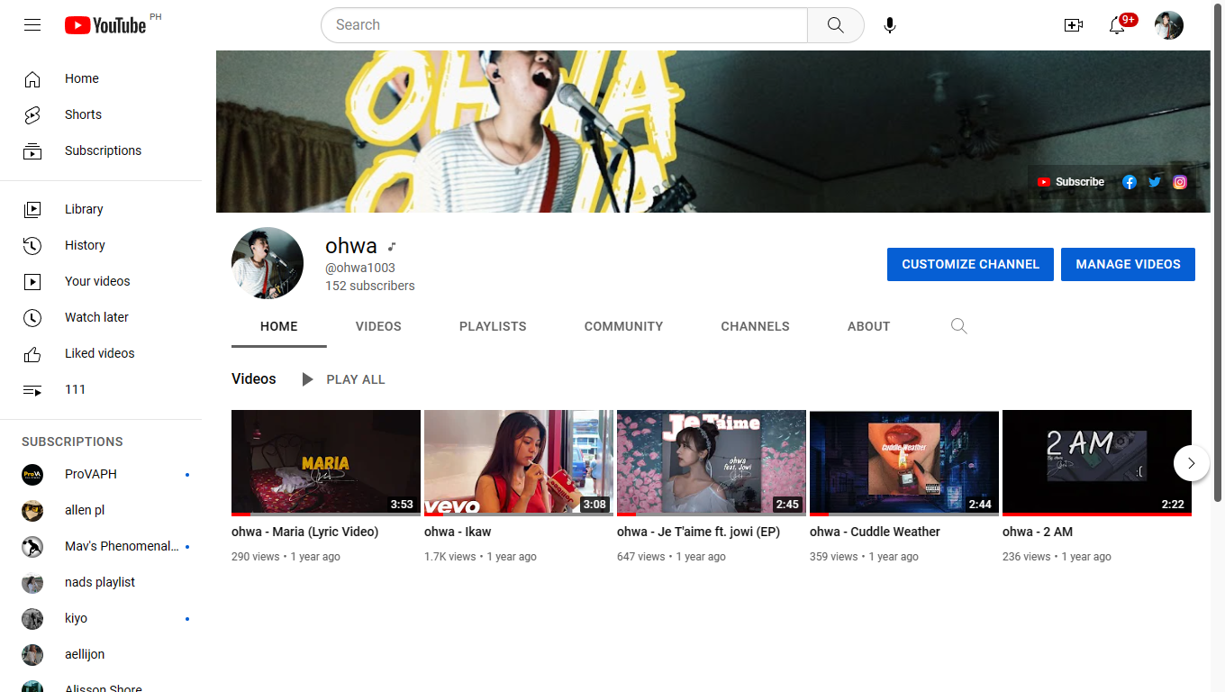Click the Instagram icon on banner
Image resolution: width=1225 pixels, height=692 pixels.
click(x=1180, y=182)
